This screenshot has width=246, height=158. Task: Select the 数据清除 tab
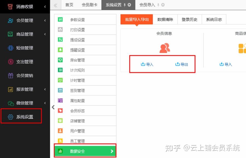[x=165, y=19]
